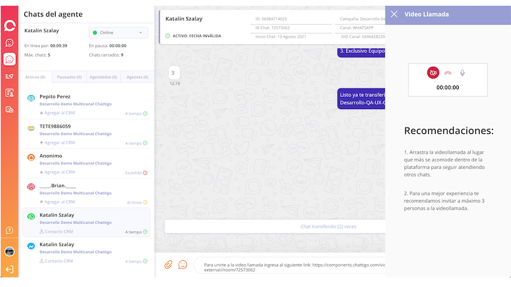Click Contacto CRM on Messenger Katalin Szalay

tap(56, 261)
